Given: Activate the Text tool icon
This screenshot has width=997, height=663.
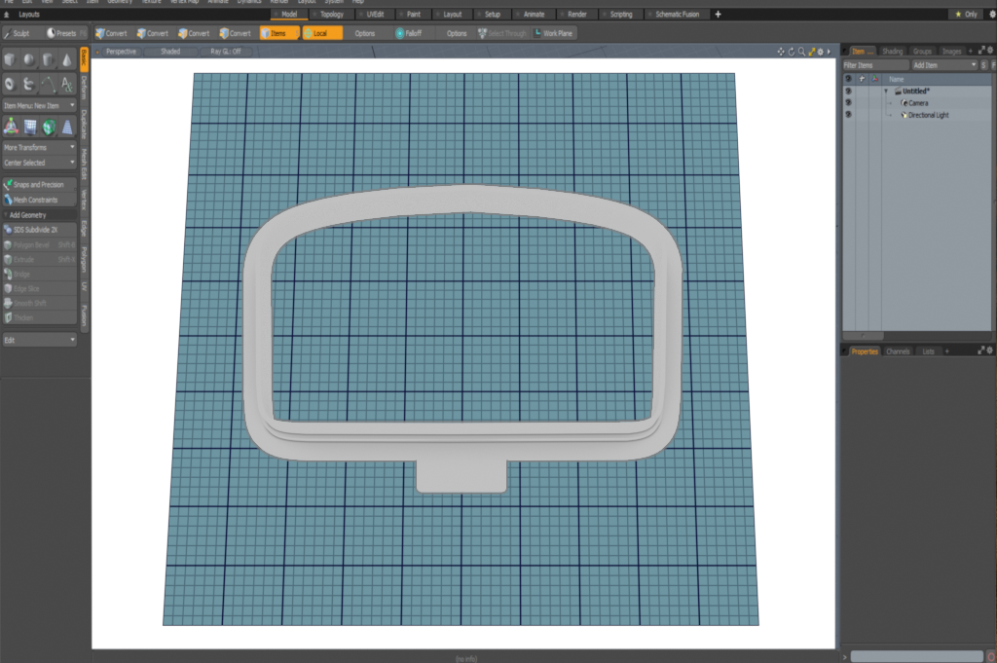Looking at the screenshot, I should 66,84.
